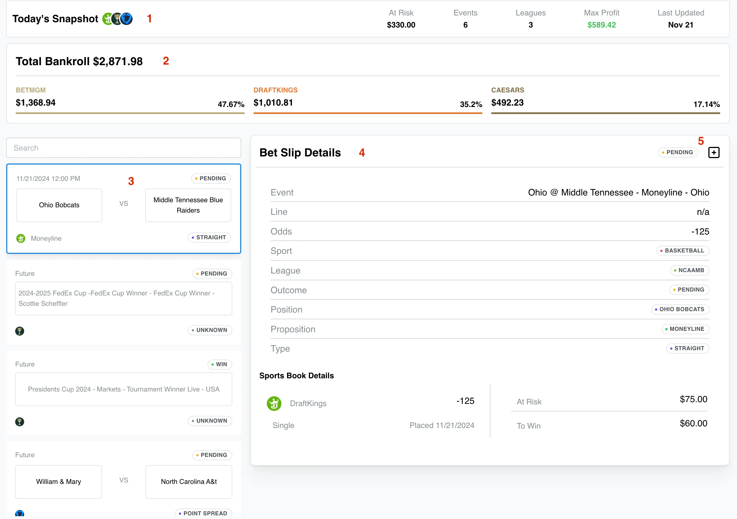This screenshot has height=519, width=737.
Task: Click the DraftKings logo in Today's Snapshot
Action: 107,19
